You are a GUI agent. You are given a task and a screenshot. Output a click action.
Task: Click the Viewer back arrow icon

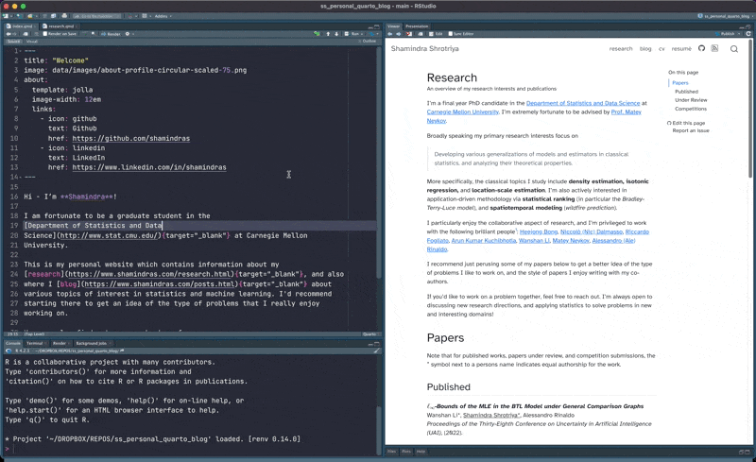(390, 34)
